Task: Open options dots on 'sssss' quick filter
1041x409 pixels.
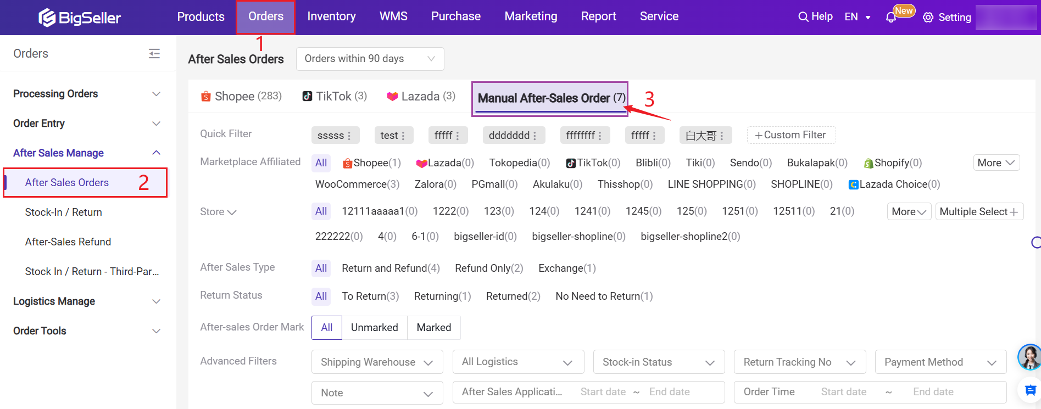Action: (x=349, y=136)
